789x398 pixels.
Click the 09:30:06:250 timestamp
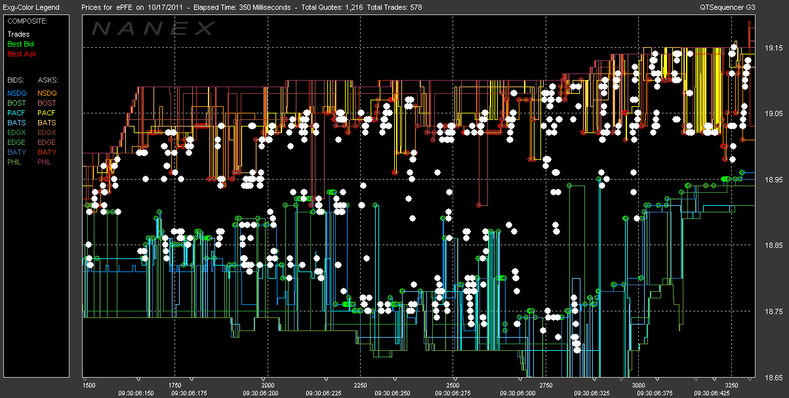pos(393,393)
